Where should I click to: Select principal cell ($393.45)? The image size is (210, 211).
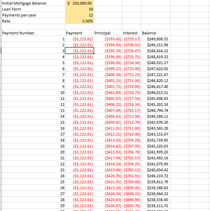[108, 39]
